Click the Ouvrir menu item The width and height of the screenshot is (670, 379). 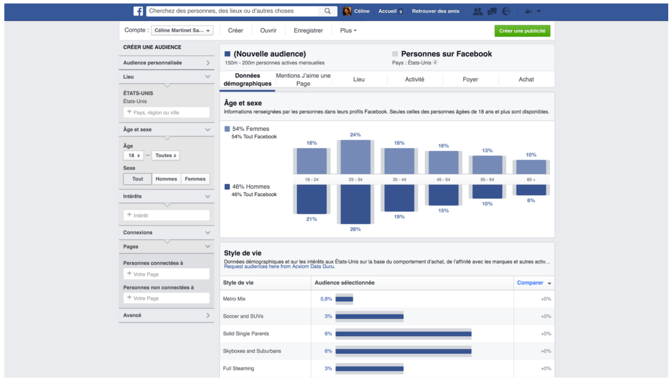click(x=268, y=31)
